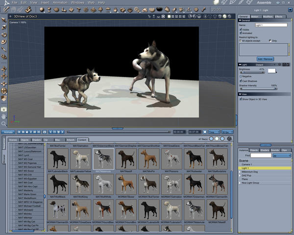This screenshot has height=235, width=294.
Task: Click the sphere primitive icon in toolbar
Action: point(42,9)
